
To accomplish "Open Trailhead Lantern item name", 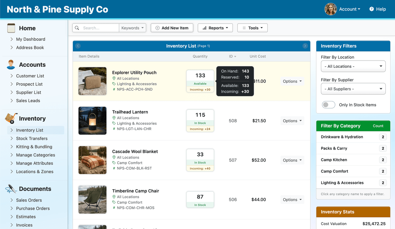I will point(130,112).
